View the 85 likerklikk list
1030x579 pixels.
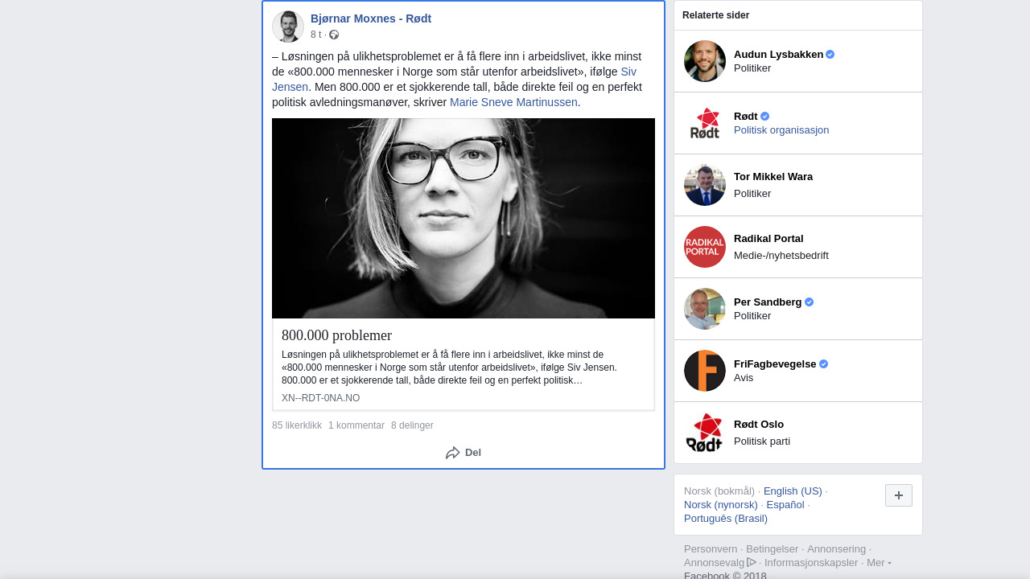tap(297, 425)
